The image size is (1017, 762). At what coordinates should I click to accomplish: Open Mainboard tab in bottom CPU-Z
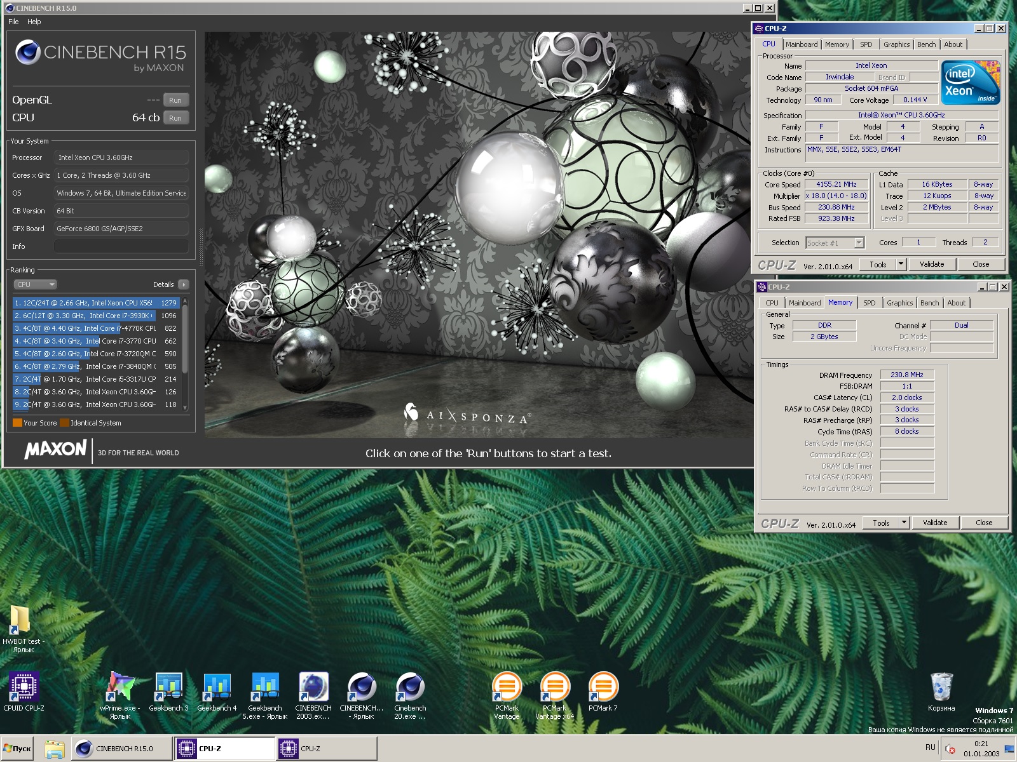pos(804,303)
